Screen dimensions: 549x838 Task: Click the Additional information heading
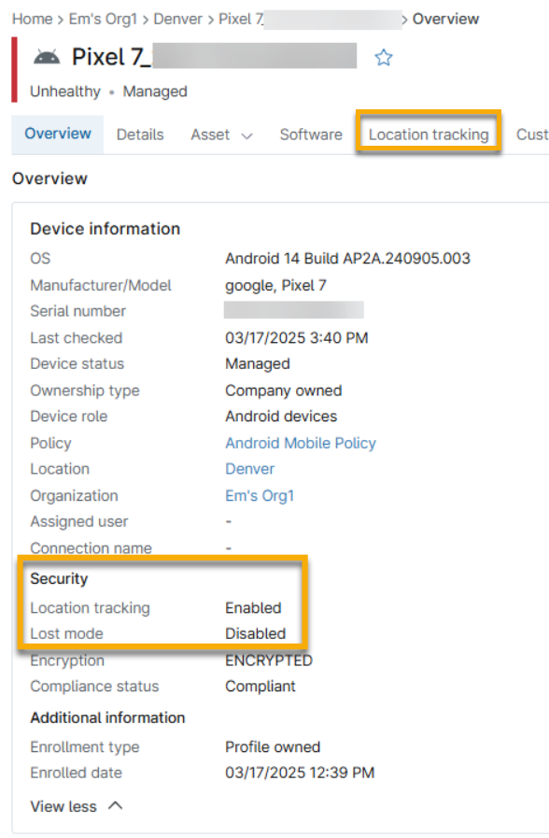108,717
